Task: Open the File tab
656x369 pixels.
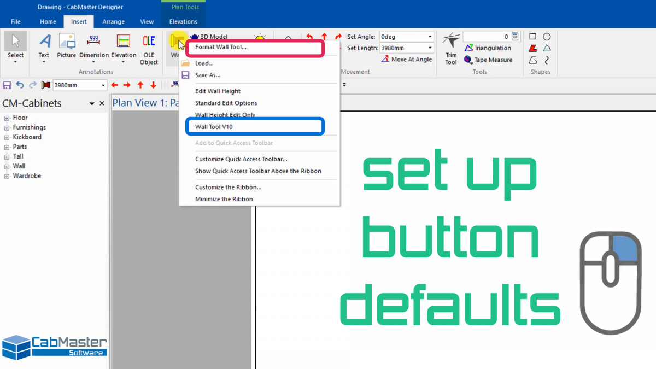Action: click(15, 22)
